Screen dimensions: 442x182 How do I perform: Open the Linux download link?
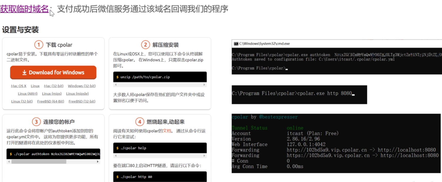pos(35,86)
